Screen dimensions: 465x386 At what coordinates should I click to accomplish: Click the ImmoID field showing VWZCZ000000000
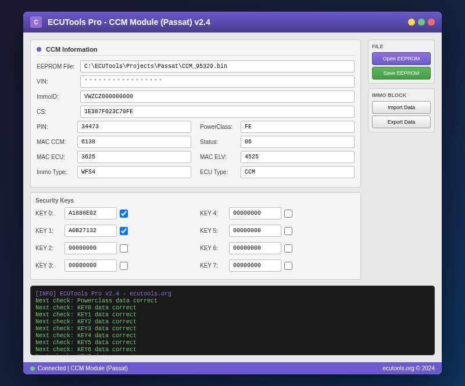(217, 96)
